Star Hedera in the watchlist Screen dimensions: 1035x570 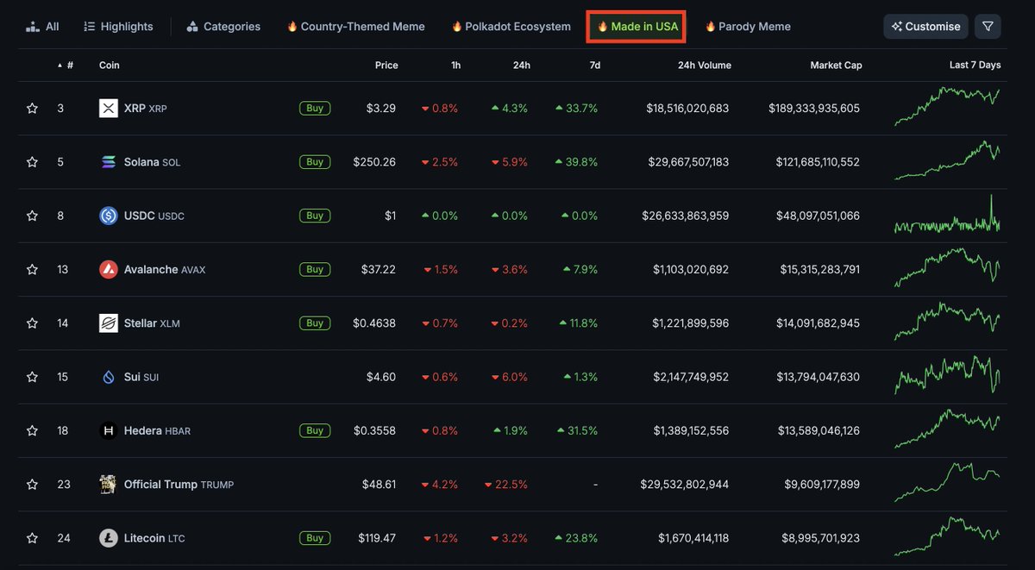(x=32, y=430)
